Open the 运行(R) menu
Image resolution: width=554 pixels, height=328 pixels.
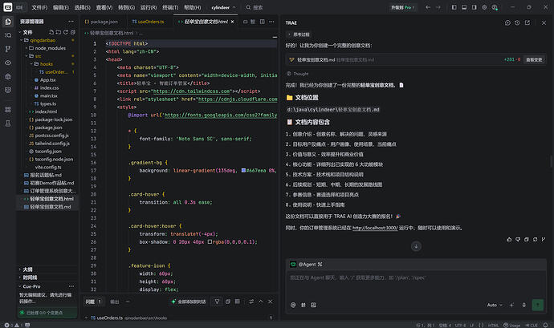tap(149, 7)
